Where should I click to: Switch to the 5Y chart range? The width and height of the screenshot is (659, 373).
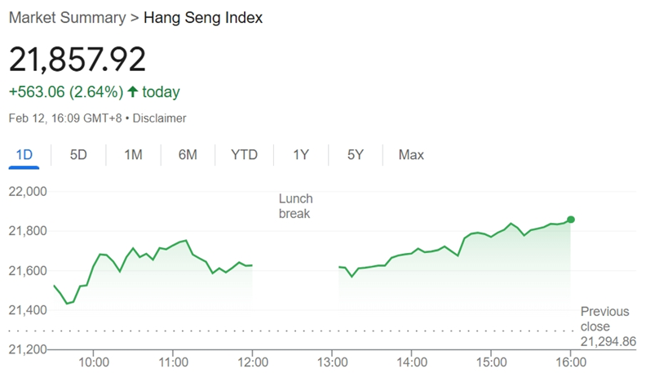click(355, 155)
